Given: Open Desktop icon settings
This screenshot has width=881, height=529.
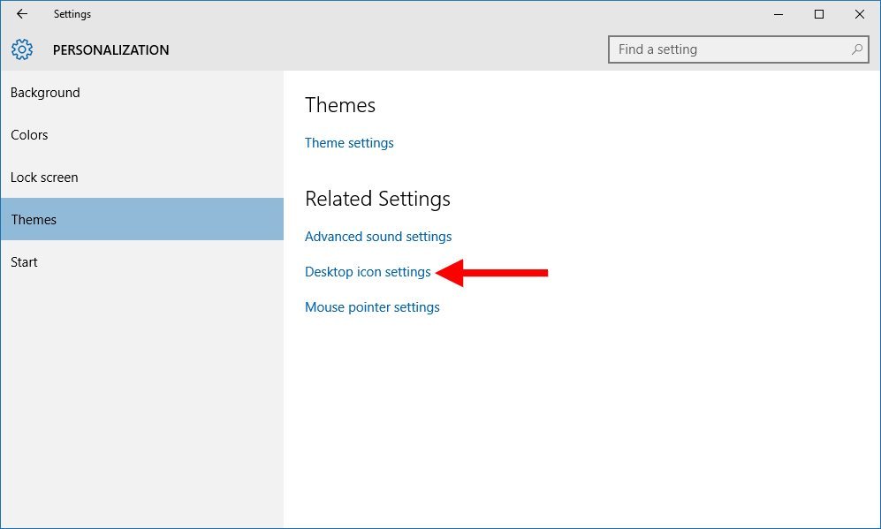Looking at the screenshot, I should [x=368, y=271].
